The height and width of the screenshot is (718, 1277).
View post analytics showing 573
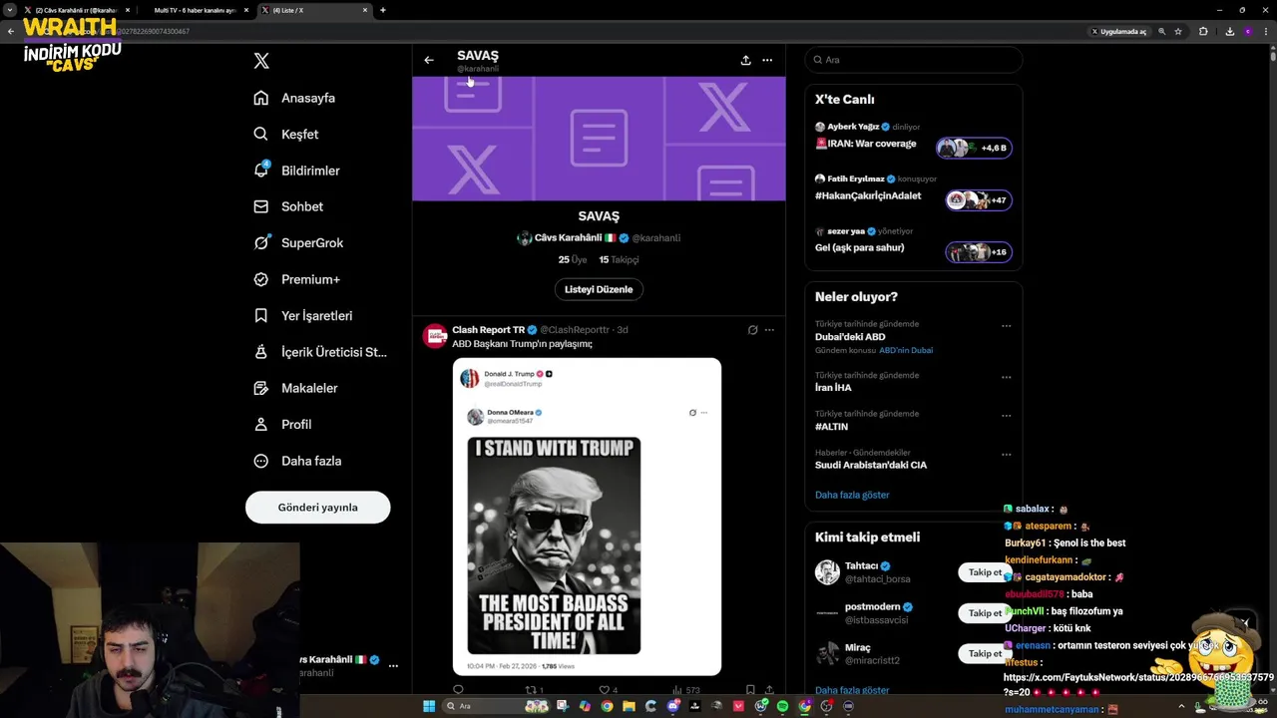click(x=686, y=690)
